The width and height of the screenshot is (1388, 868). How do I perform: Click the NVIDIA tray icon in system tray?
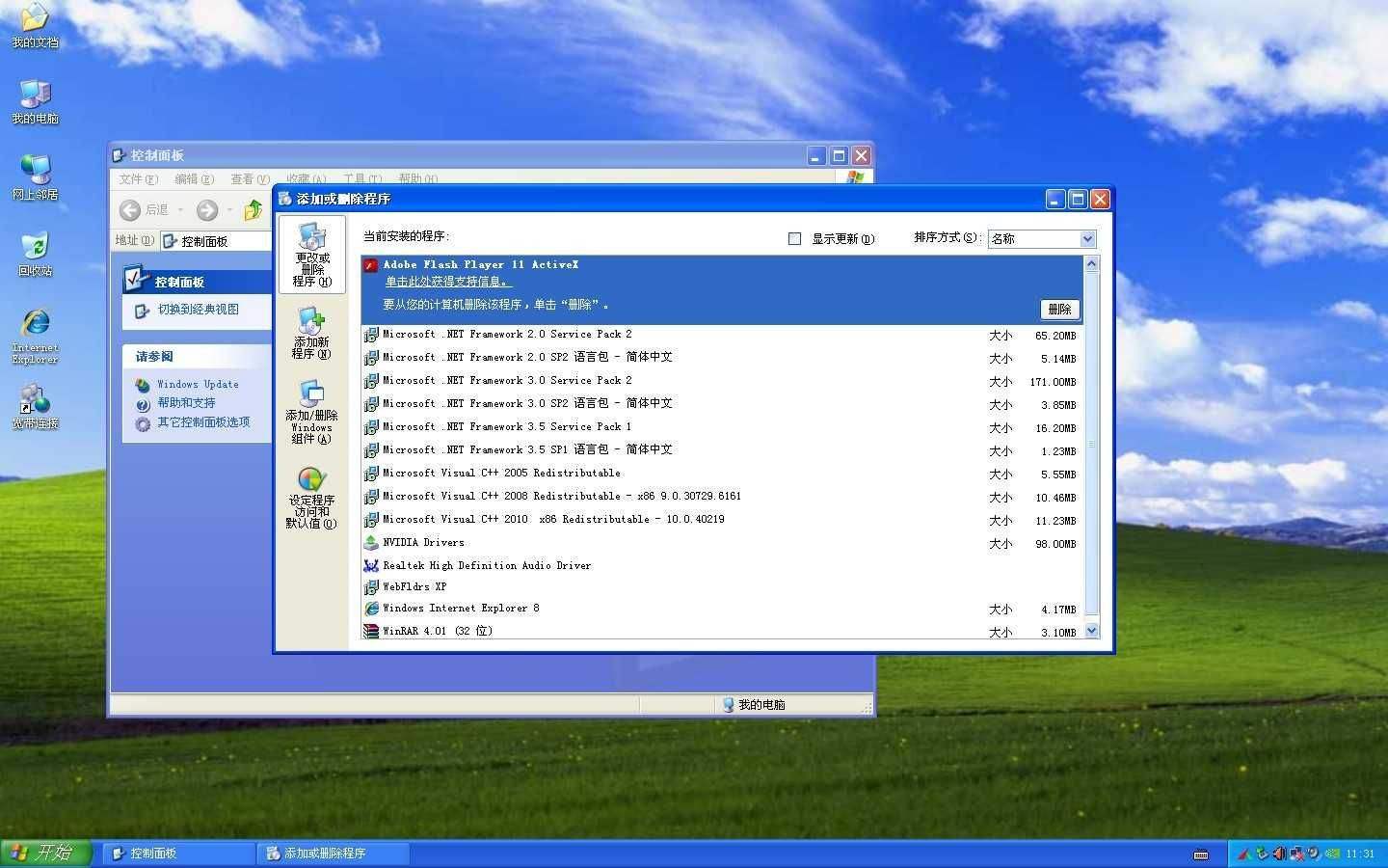pos(1333,854)
